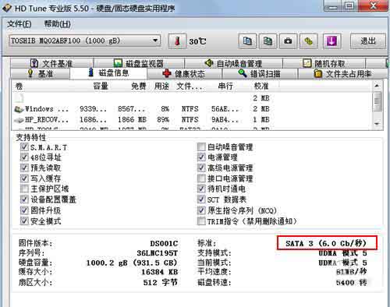Toggle the 接口电源管理 checkbox
The image size is (390, 307).
point(201,178)
